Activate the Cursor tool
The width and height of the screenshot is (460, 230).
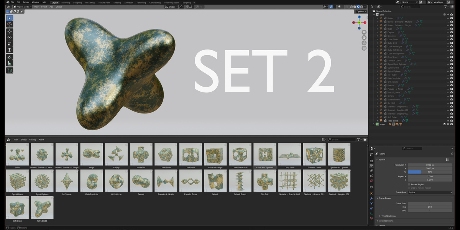[x=10, y=24]
